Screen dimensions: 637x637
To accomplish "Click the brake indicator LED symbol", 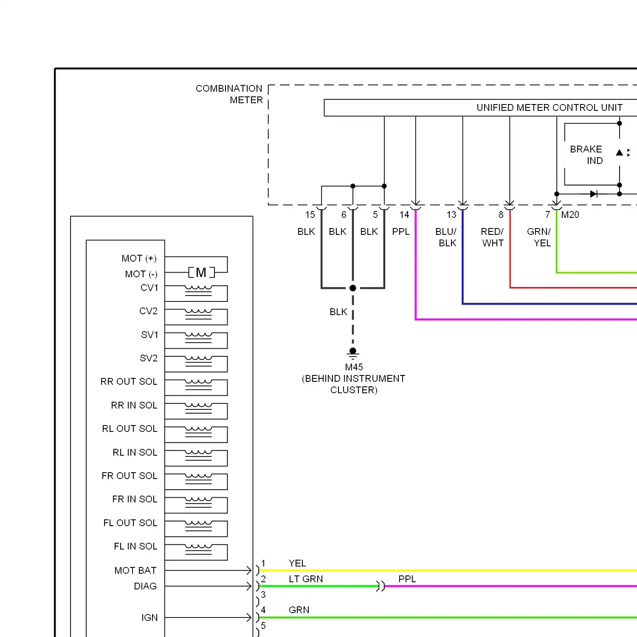I will click(x=623, y=152).
